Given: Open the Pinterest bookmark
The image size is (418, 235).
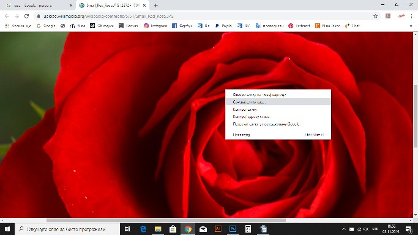Looking at the screenshot, I should tap(299, 26).
